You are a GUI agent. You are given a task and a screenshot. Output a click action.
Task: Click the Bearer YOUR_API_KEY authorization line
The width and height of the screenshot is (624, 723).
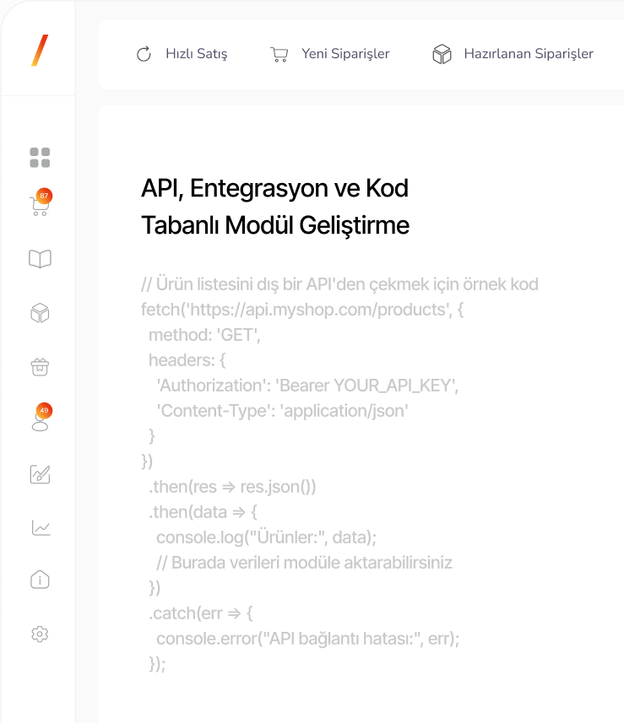coord(307,386)
